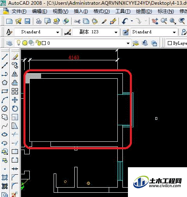The width and height of the screenshot is (187, 197).
Task: Toggle the lock icon for layer 0
Action: pos(38,43)
